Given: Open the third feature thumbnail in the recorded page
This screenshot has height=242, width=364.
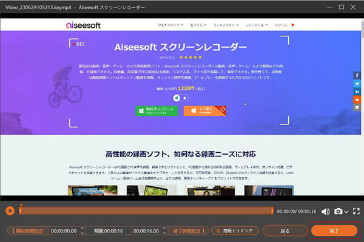Looking at the screenshot, I should point(210,190).
